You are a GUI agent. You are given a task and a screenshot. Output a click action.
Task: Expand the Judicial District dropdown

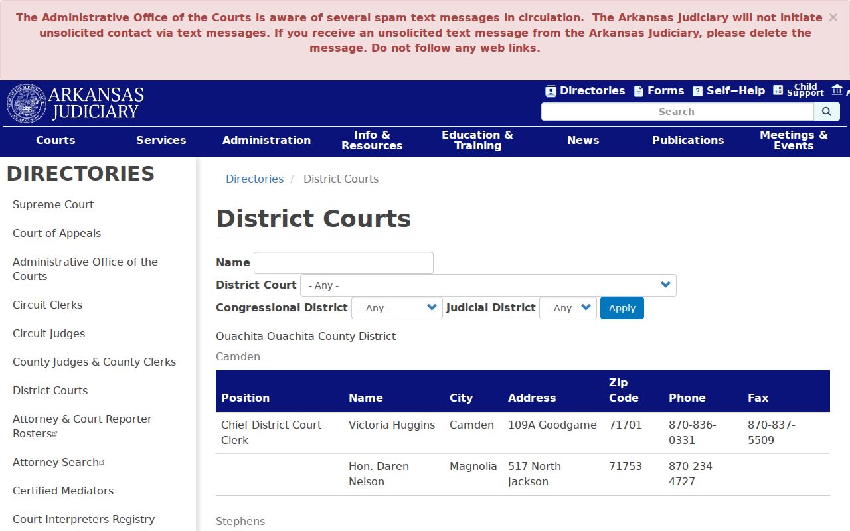[x=568, y=308]
